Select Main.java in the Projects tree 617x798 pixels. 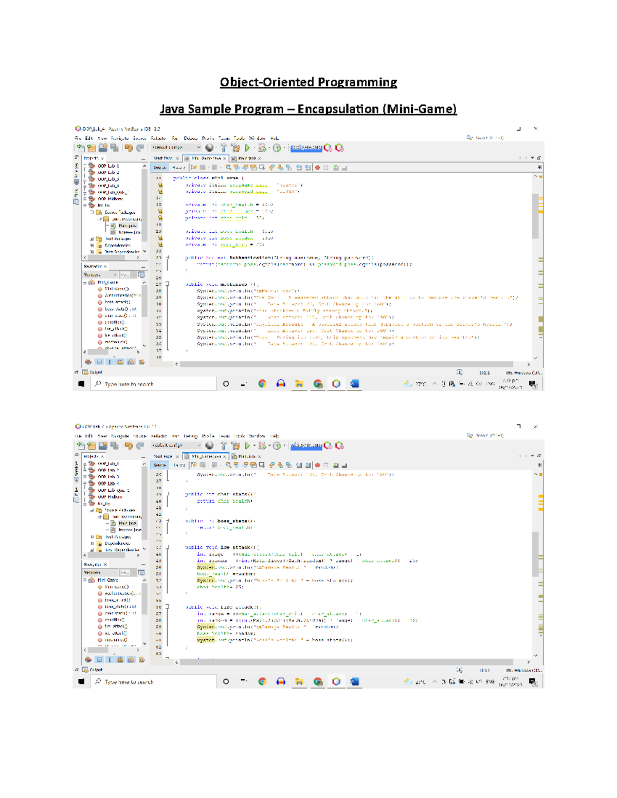(x=128, y=226)
